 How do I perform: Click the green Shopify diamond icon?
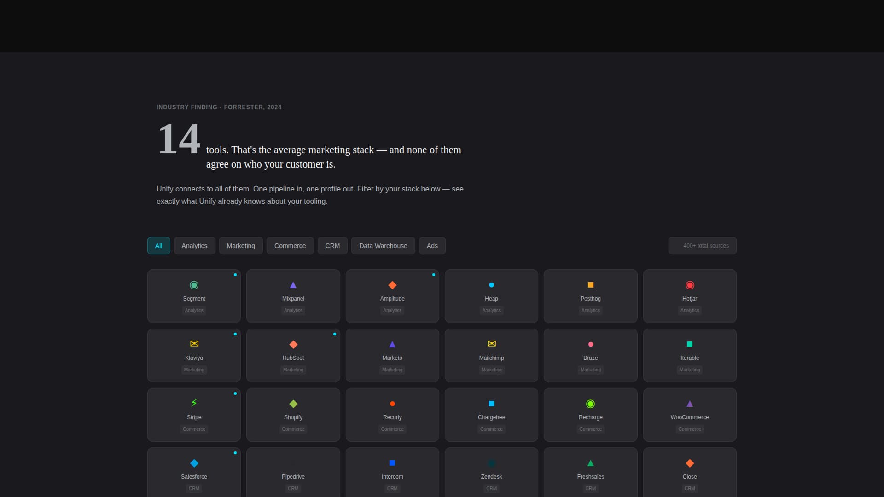293,404
